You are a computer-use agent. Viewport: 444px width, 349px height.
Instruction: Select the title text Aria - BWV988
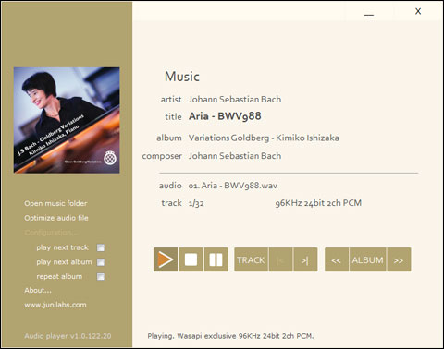(225, 116)
